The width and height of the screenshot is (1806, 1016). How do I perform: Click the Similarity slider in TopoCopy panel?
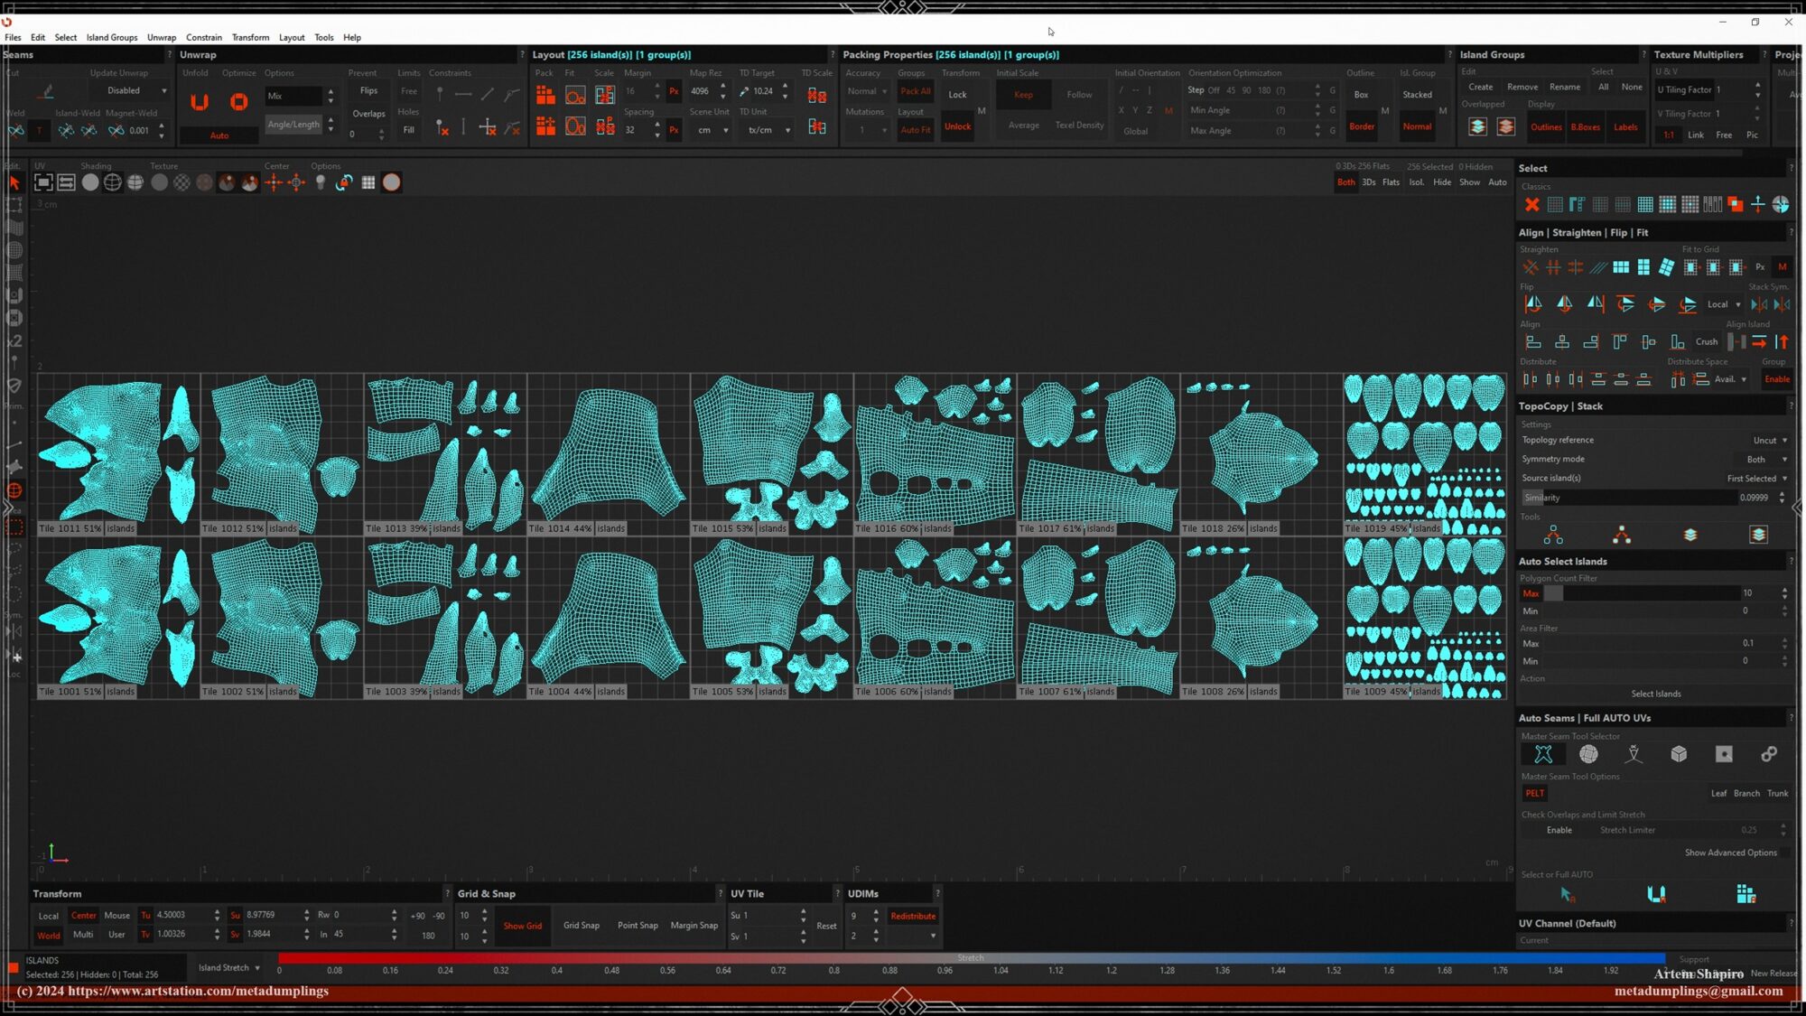coord(1625,498)
